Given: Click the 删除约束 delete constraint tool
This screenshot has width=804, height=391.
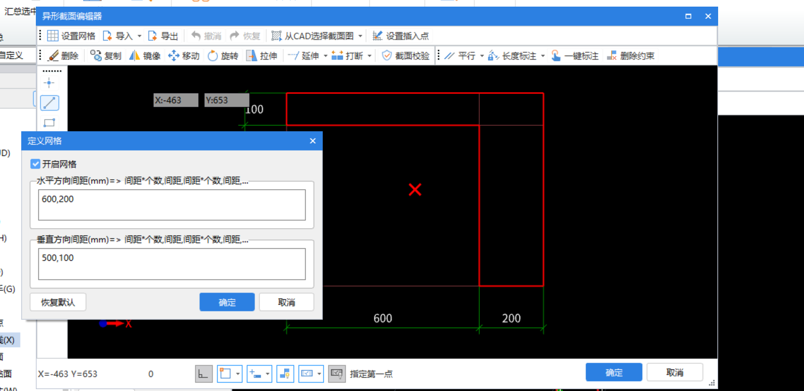Looking at the screenshot, I should coord(631,56).
